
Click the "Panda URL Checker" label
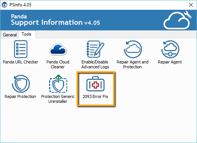(20, 62)
